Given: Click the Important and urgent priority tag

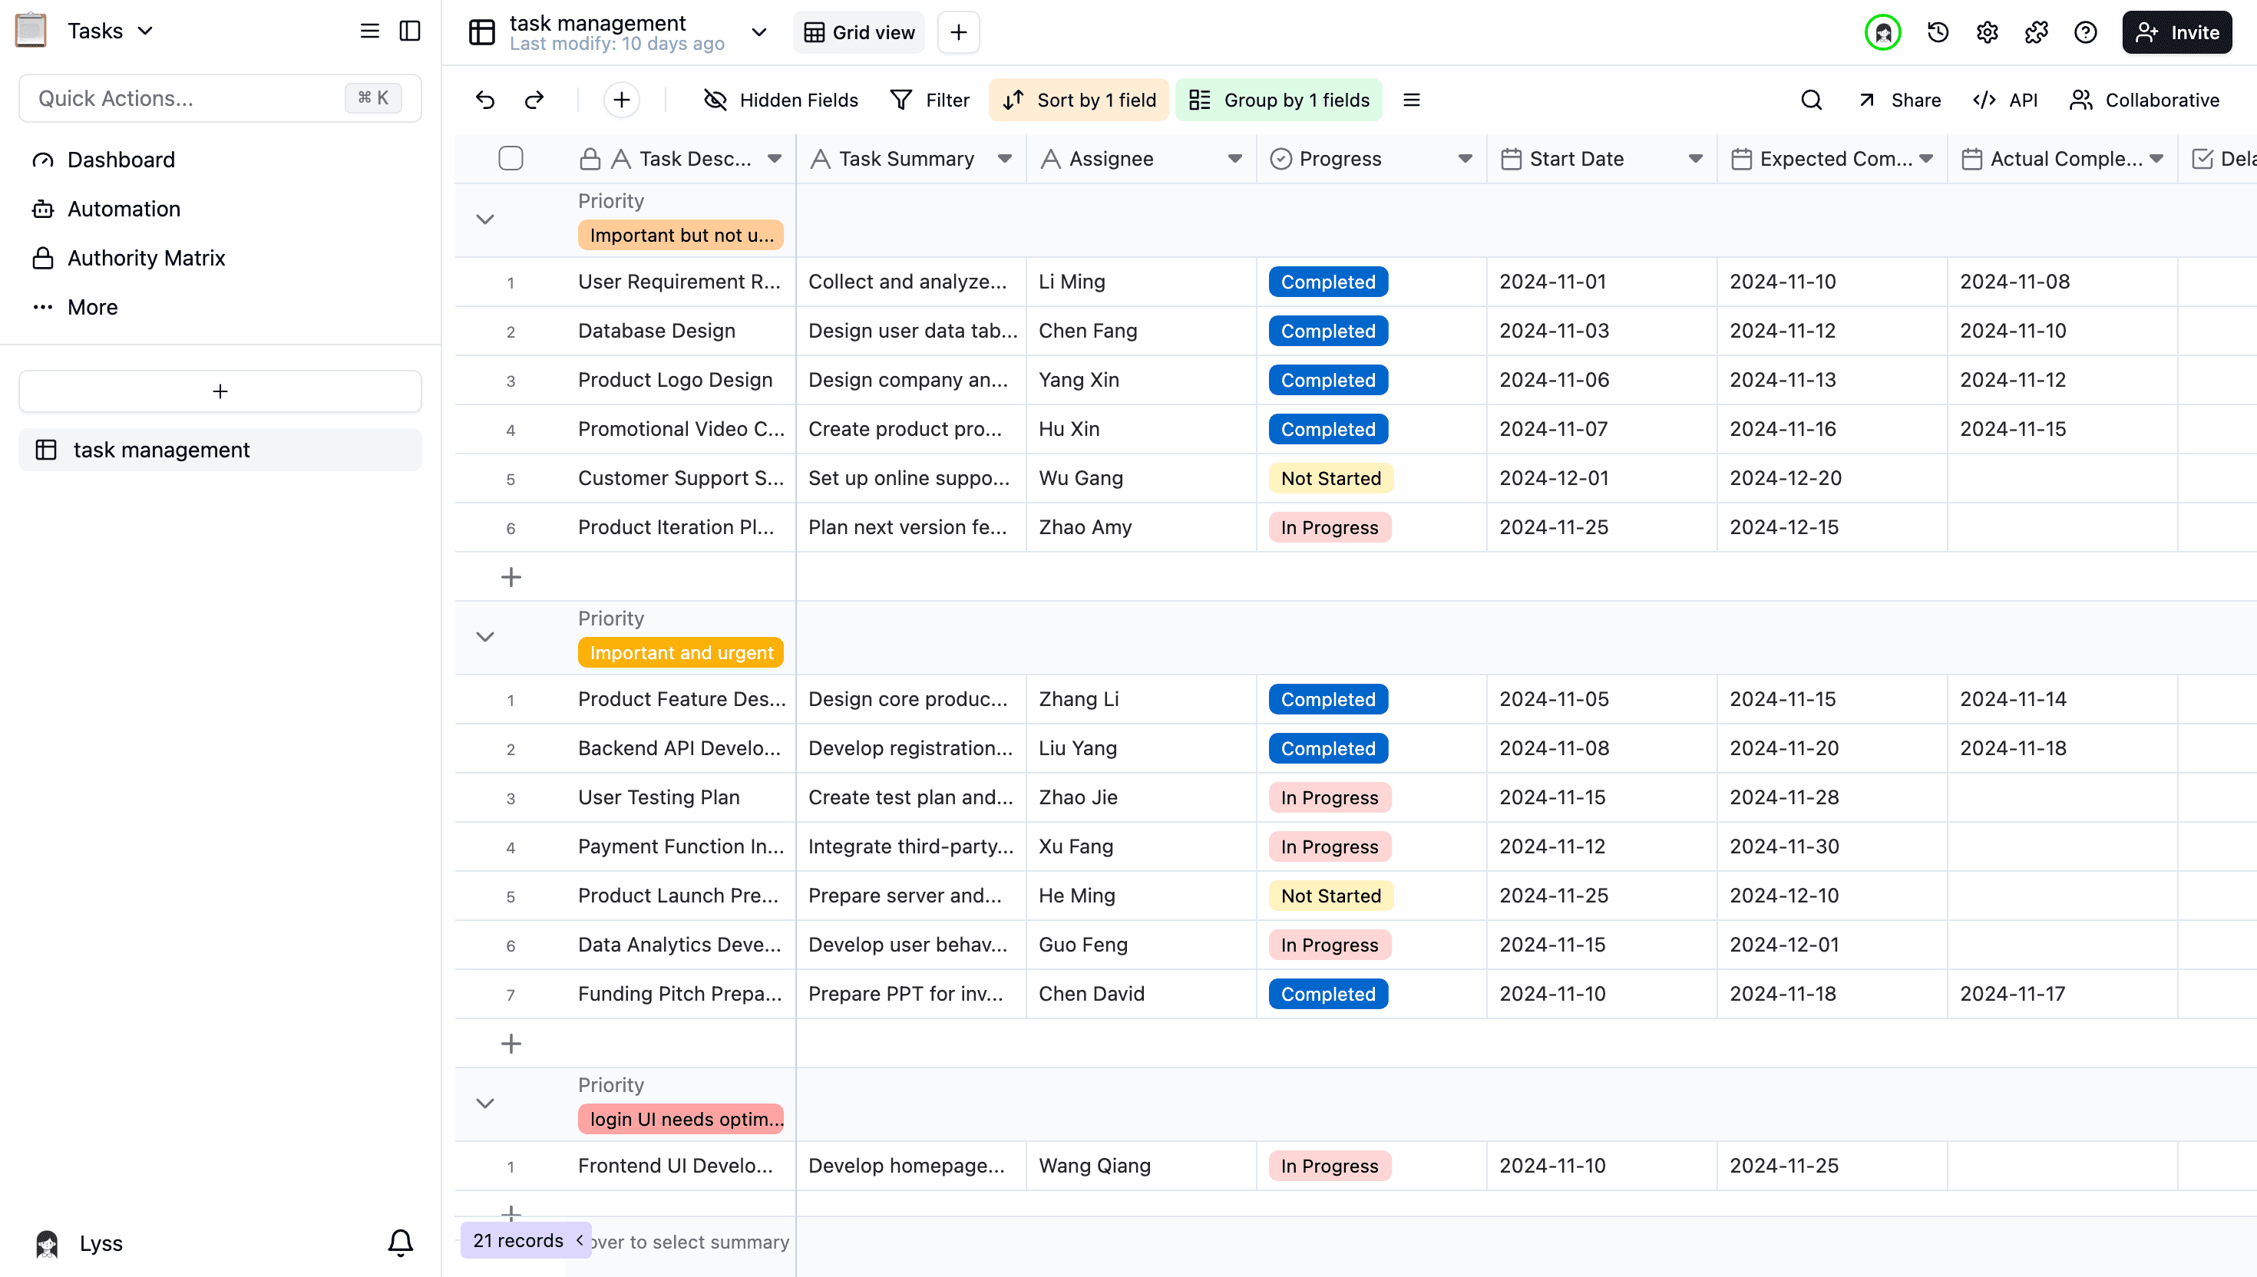Looking at the screenshot, I should pyautogui.click(x=681, y=652).
